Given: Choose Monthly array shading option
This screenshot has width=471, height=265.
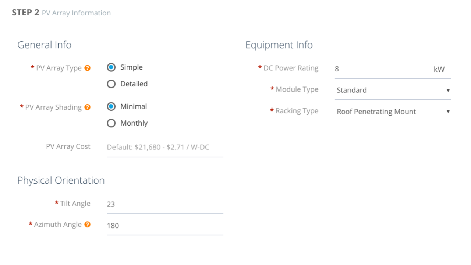Looking at the screenshot, I should 111,123.
